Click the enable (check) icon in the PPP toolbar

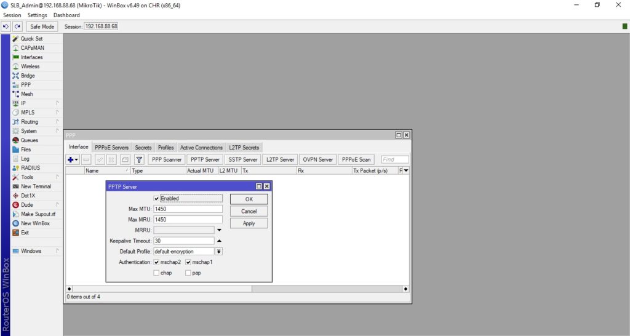click(x=100, y=159)
